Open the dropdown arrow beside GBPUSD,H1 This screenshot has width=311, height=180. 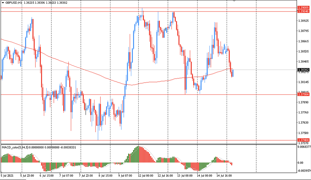point(3,3)
